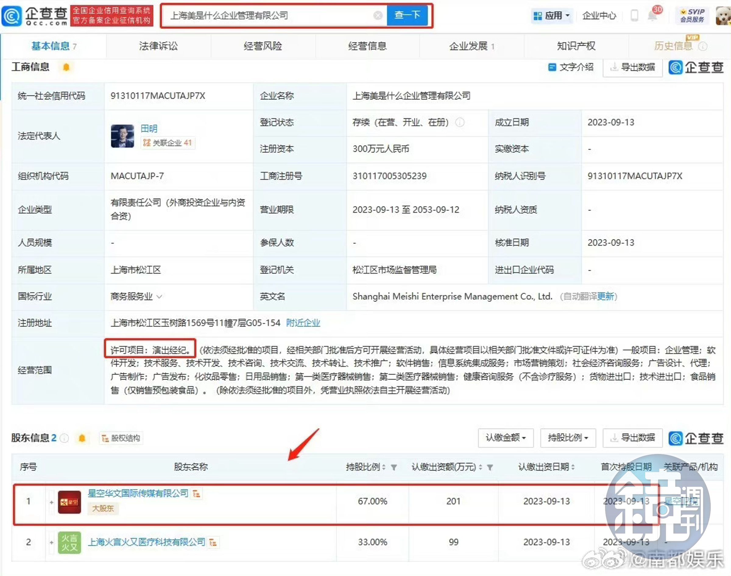Open 持股比例 filter dropdown button

point(568,438)
